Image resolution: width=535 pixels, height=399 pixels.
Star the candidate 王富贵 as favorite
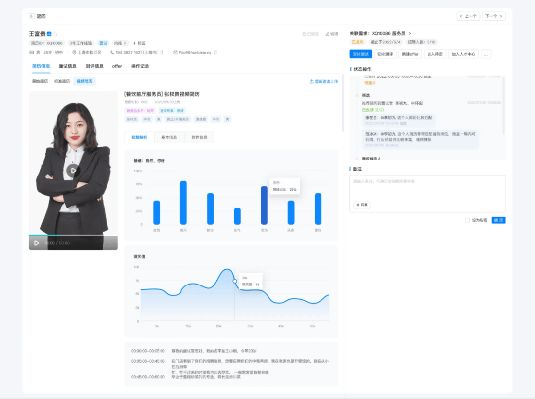click(x=55, y=34)
